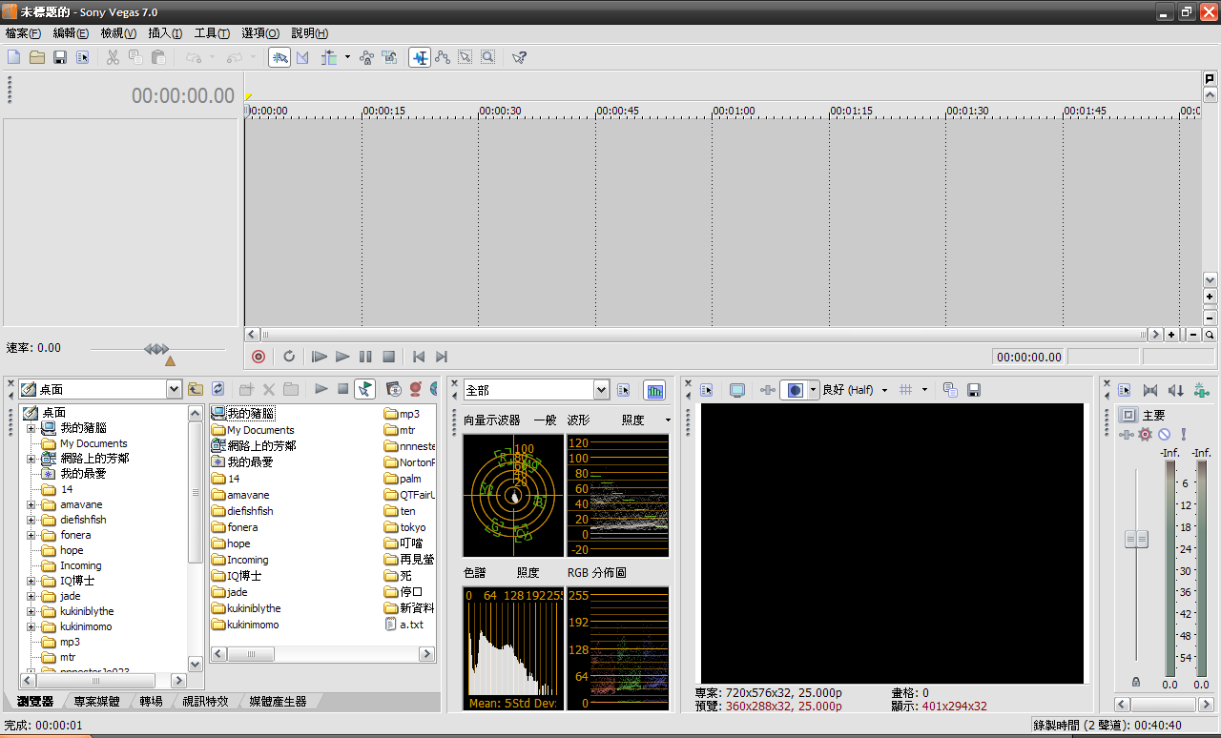This screenshot has height=738, width=1221.
Task: Open the 桌面 folder location dropdown
Action: click(173, 389)
